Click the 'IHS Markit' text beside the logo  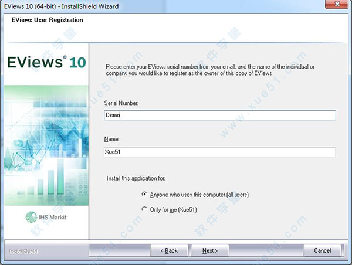[x=54, y=217]
